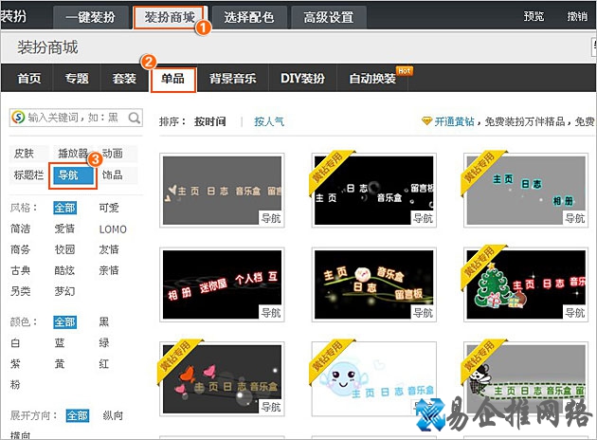Image resolution: width=597 pixels, height=440 pixels.
Task: Filter style by 简洁
Action: click(21, 229)
